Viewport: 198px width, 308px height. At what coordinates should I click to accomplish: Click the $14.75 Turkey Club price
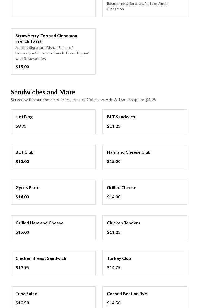[114, 267]
